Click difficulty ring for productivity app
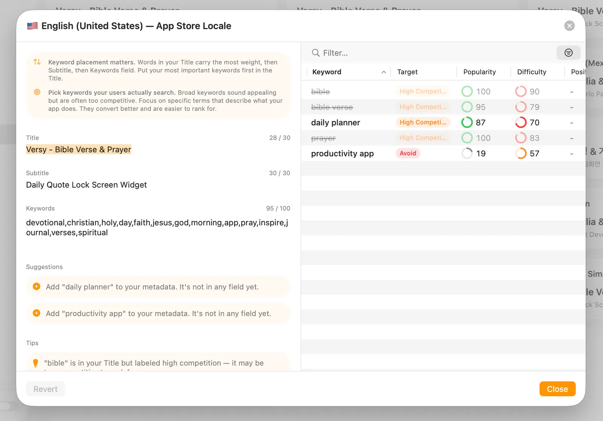The height and width of the screenshot is (421, 603). point(521,153)
